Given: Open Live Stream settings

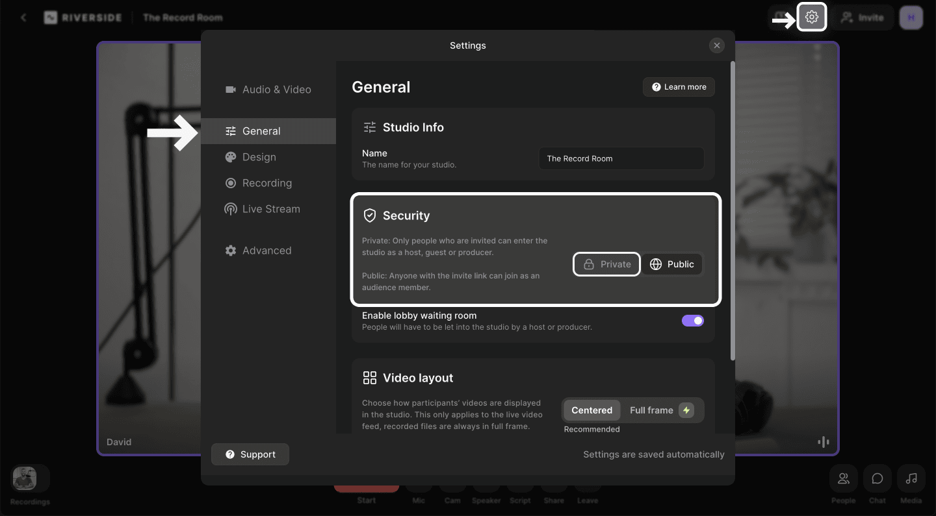Looking at the screenshot, I should pyautogui.click(x=263, y=209).
